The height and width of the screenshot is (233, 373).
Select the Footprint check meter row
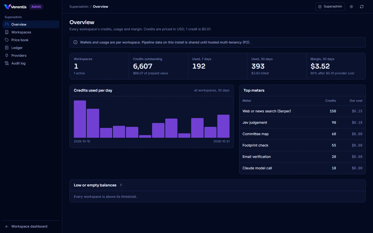[302, 145]
